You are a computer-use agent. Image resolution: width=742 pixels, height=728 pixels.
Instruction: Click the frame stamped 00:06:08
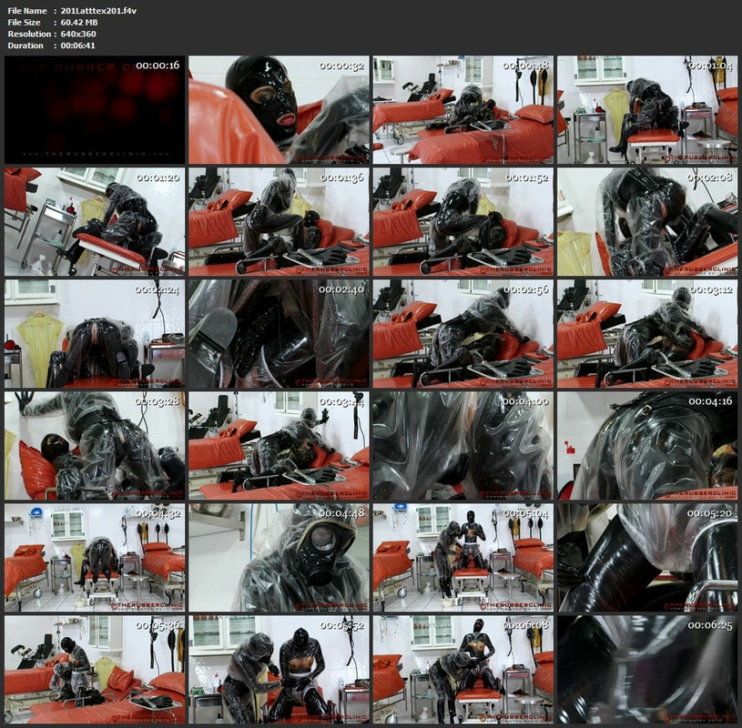pos(462,670)
